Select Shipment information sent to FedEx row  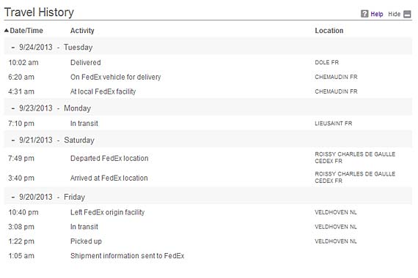(208, 256)
